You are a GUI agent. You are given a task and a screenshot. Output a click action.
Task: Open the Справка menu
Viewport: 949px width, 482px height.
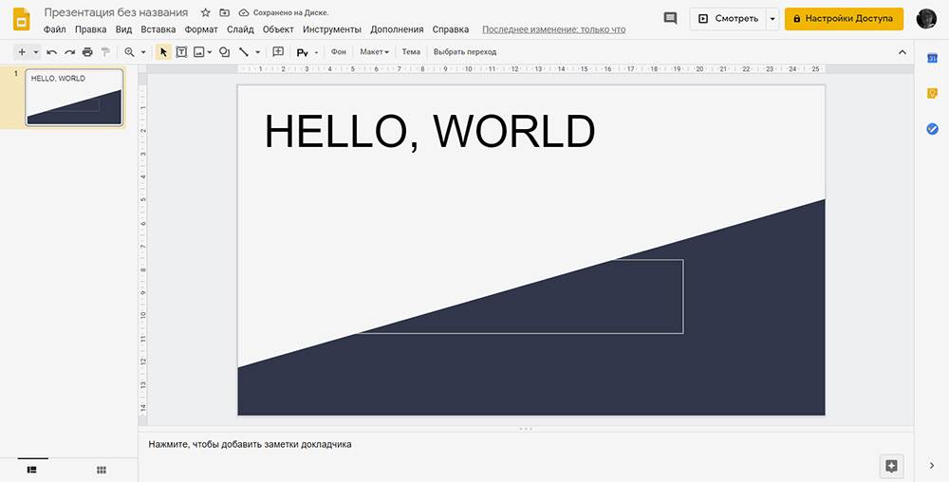coord(450,29)
